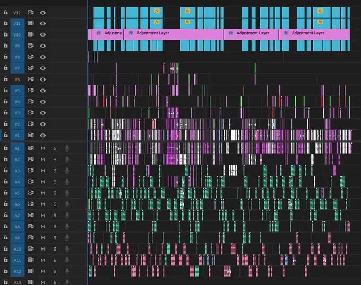Image resolution: width=361 pixels, height=285 pixels.
Task: Mute audio track A8
Action: pyautogui.click(x=43, y=227)
